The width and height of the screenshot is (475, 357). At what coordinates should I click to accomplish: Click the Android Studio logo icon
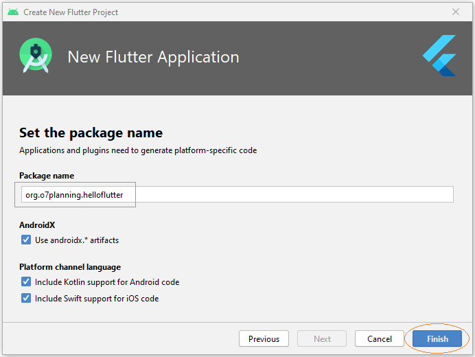click(36, 56)
